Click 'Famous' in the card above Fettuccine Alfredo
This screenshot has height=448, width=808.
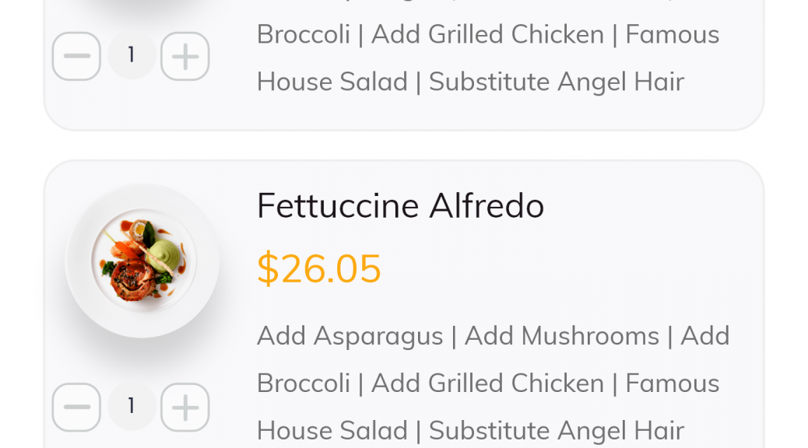[x=673, y=34]
